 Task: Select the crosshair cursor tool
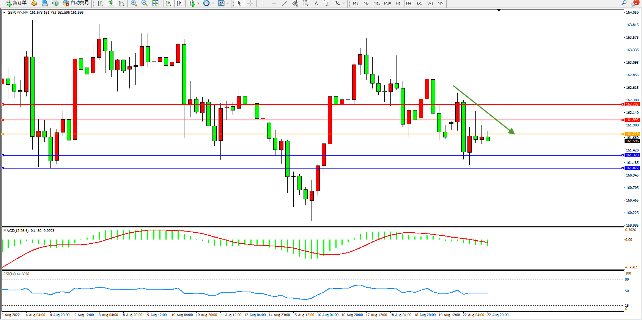coord(250,3)
